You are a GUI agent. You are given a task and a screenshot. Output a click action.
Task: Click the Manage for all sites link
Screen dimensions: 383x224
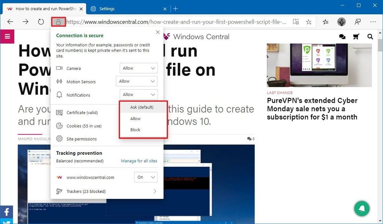coord(139,160)
